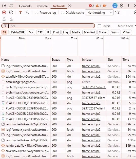The width and height of the screenshot is (136, 159).
Task: Switch to the Console tab
Action: (42, 6)
